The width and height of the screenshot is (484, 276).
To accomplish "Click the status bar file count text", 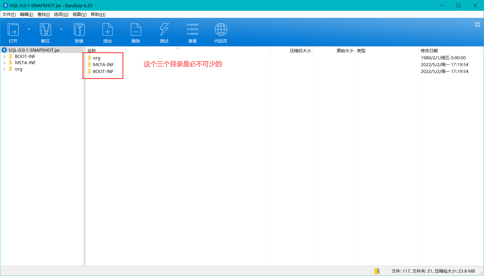I will pyautogui.click(x=433, y=271).
